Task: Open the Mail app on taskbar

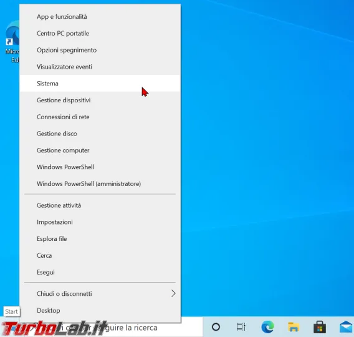Action: click(346, 327)
